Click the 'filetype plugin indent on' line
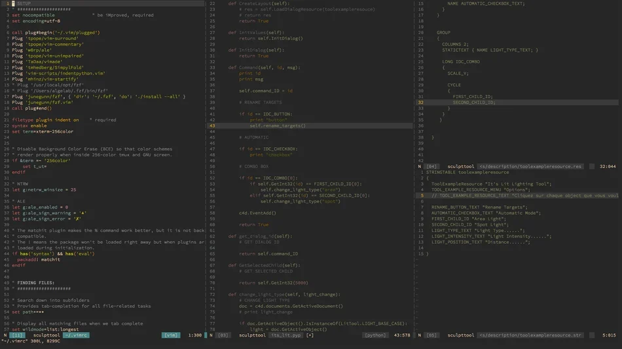 (45, 120)
